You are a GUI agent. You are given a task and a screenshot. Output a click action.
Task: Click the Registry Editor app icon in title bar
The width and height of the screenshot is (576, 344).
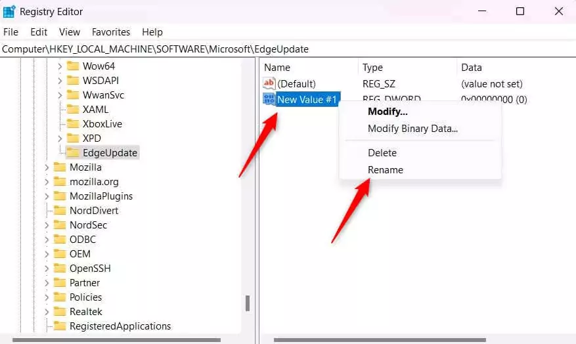pyautogui.click(x=9, y=11)
